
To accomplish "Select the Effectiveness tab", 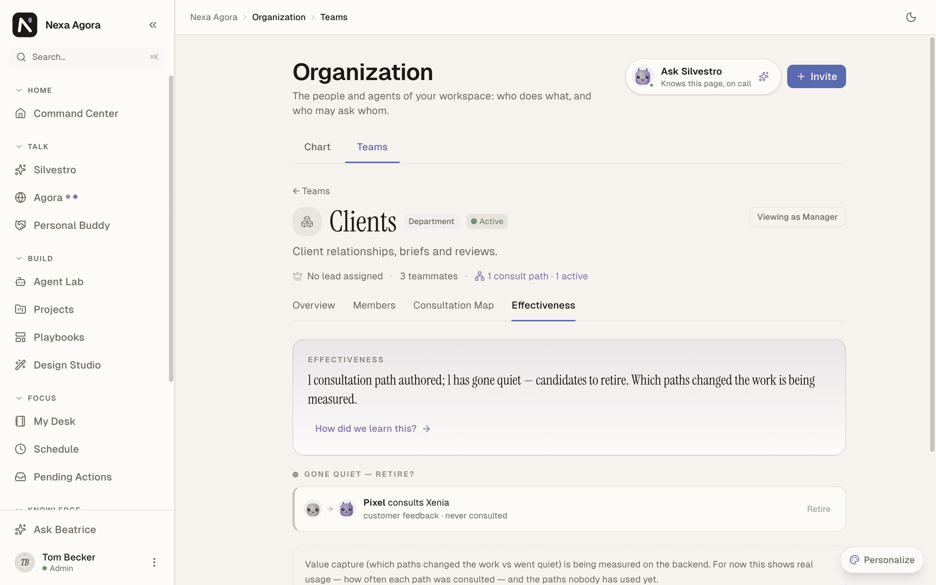I will coord(543,305).
